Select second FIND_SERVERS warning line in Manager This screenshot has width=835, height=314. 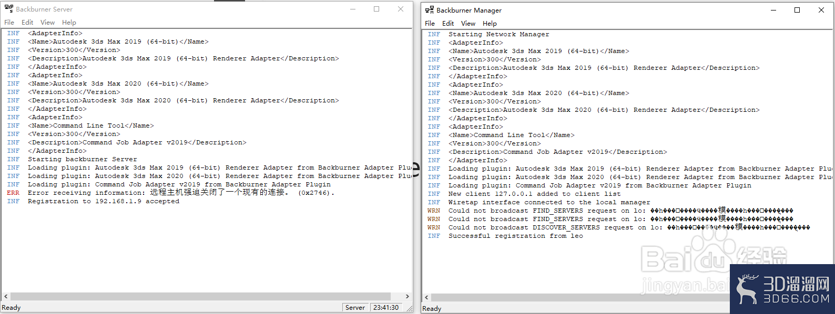coord(610,219)
